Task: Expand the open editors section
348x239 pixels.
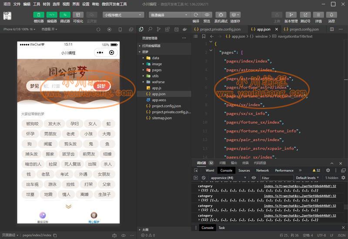Action: [x=164, y=46]
